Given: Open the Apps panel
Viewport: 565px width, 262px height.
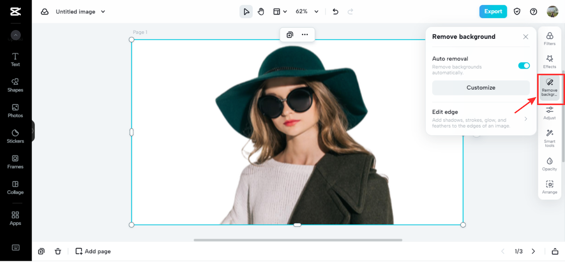Looking at the screenshot, I should click(x=15, y=218).
